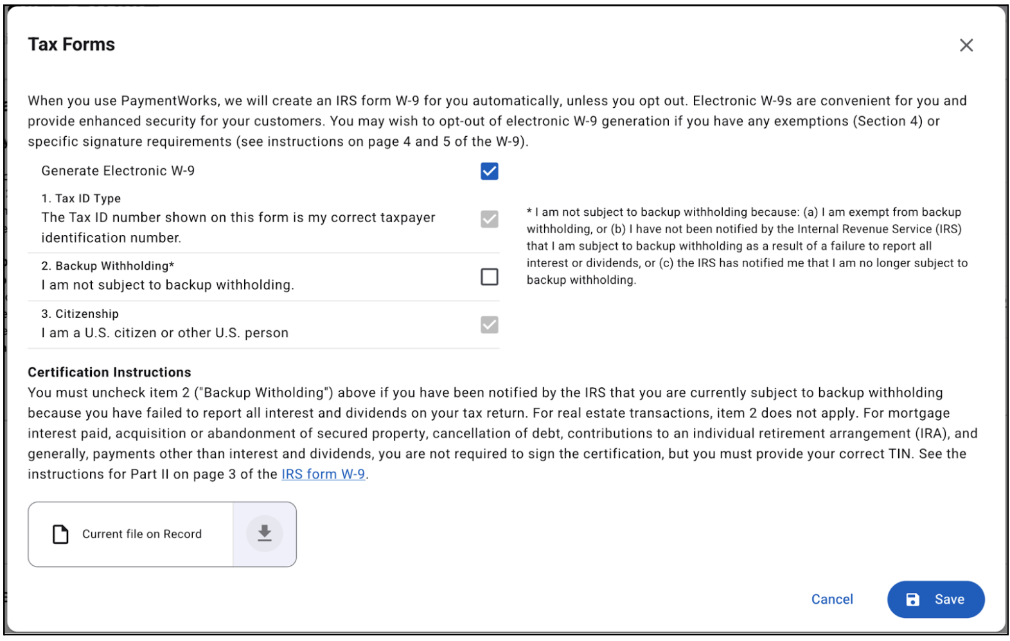Screen dimensions: 1010x641
Task: Open the IRS form W-9 link
Action: [x=323, y=474]
